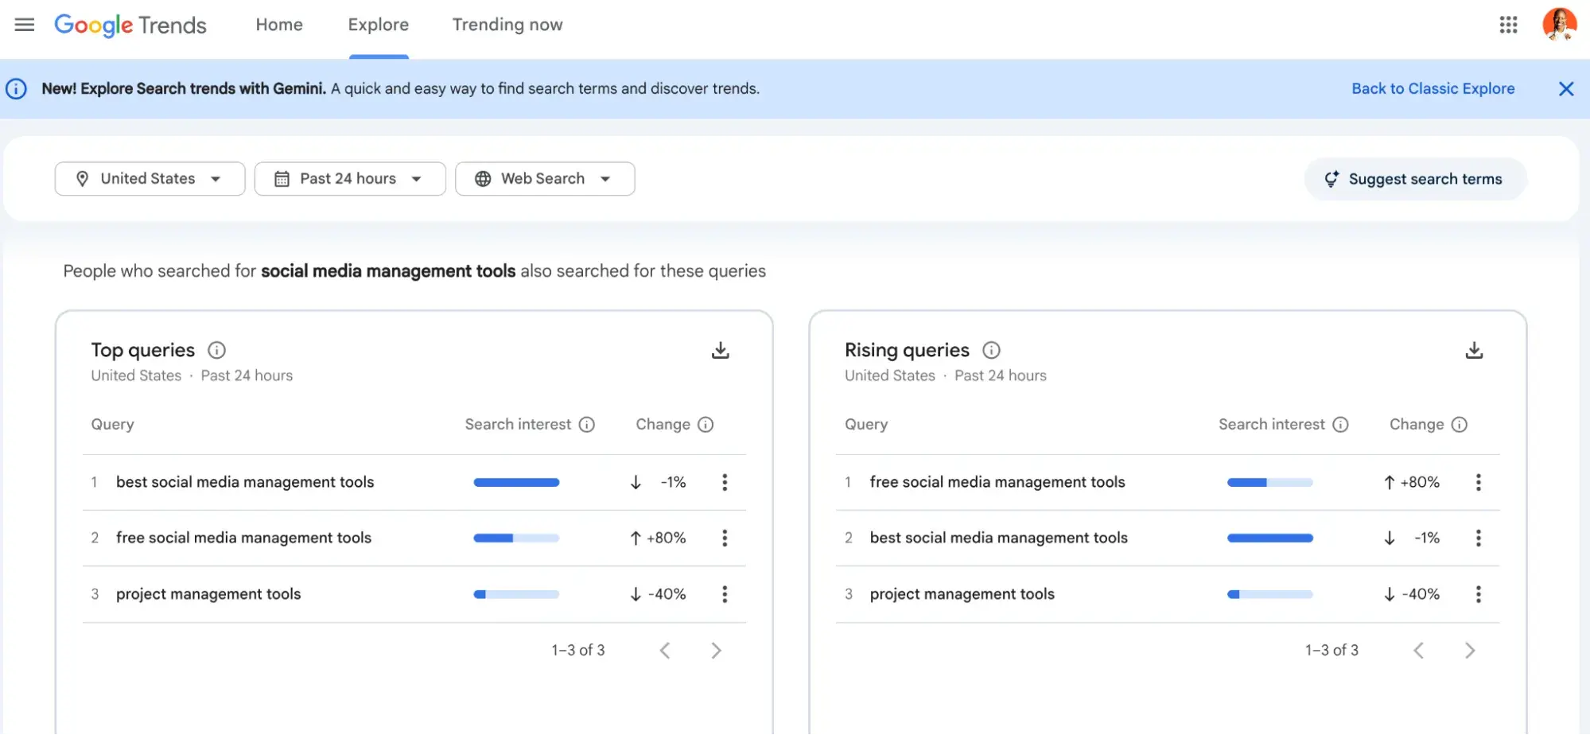The height and width of the screenshot is (735, 1590).
Task: Open the Past 24 hours time range dropdown
Action: 349,178
